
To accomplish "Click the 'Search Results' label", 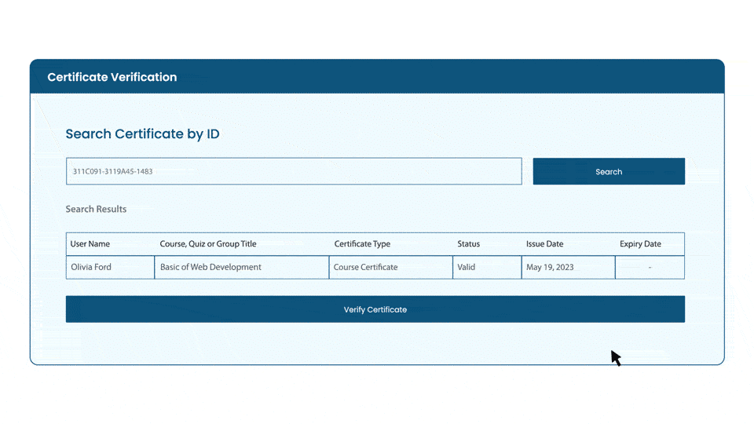I will pos(96,209).
